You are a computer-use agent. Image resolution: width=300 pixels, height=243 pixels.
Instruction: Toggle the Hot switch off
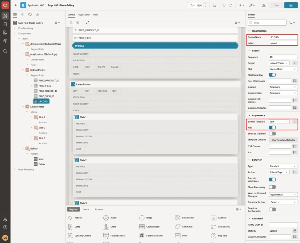tap(272, 127)
